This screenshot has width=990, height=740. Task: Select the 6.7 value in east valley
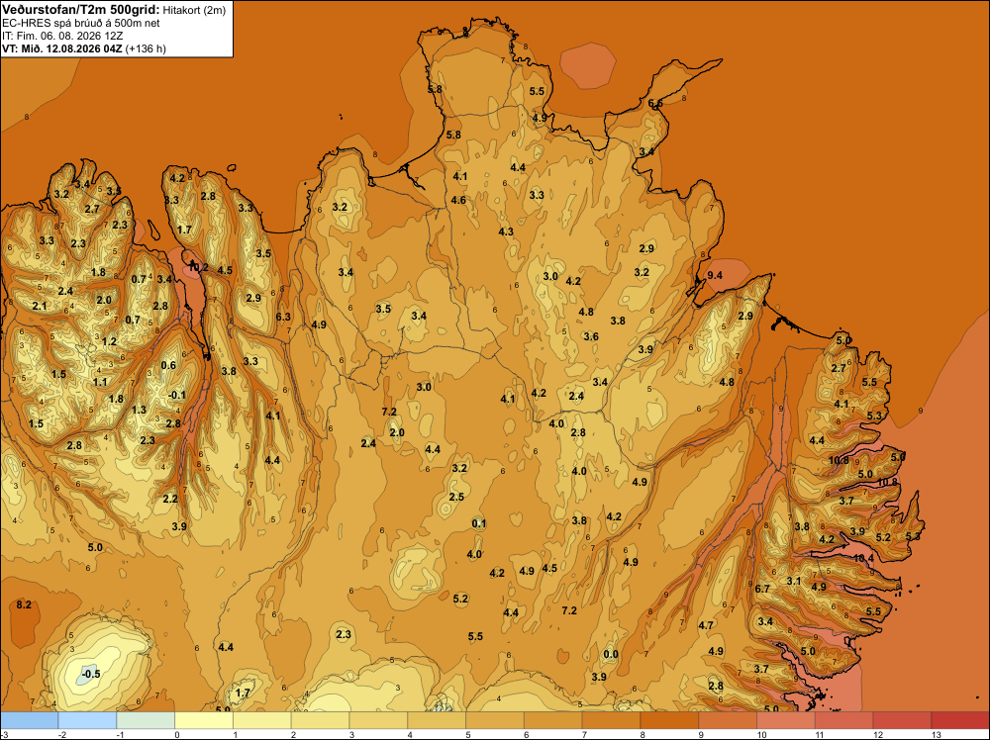pos(762,589)
